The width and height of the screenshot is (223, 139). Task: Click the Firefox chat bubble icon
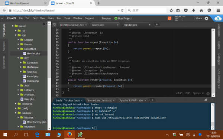click(209, 10)
